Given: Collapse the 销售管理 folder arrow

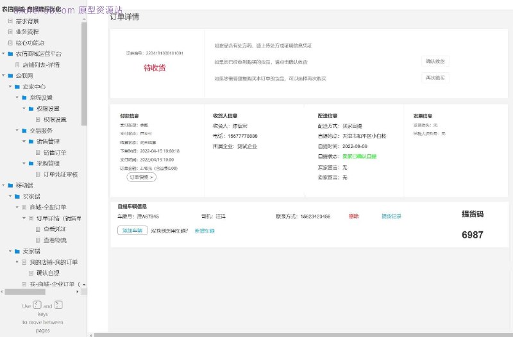Looking at the screenshot, I should tap(24, 142).
